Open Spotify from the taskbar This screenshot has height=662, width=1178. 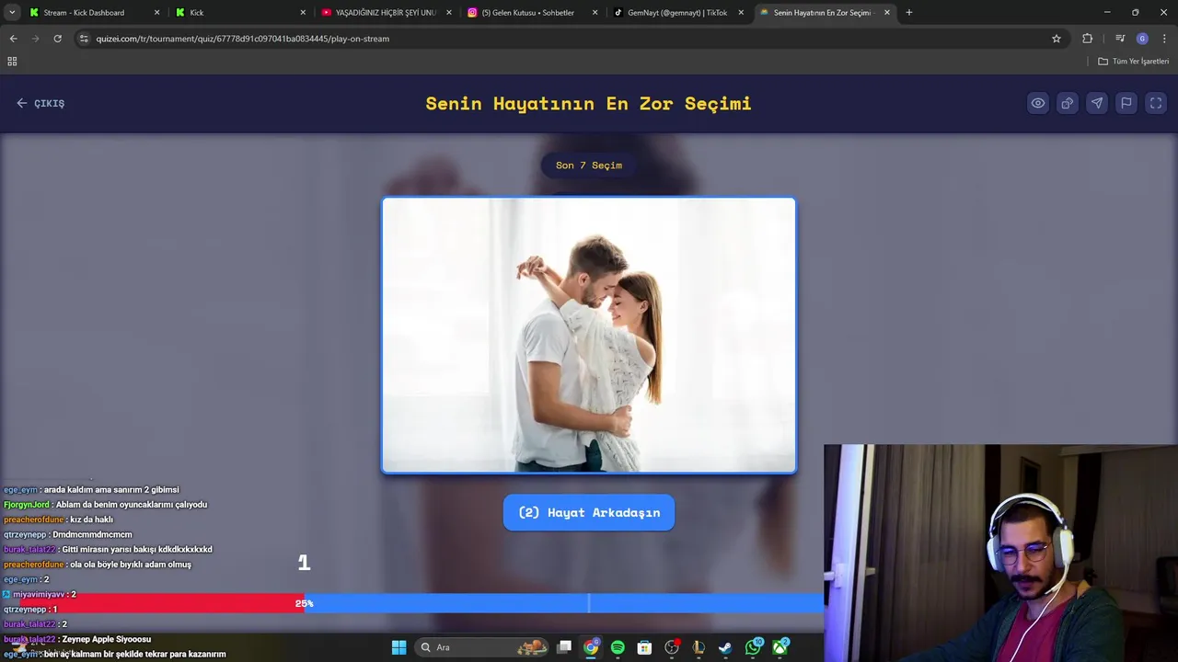click(x=618, y=647)
